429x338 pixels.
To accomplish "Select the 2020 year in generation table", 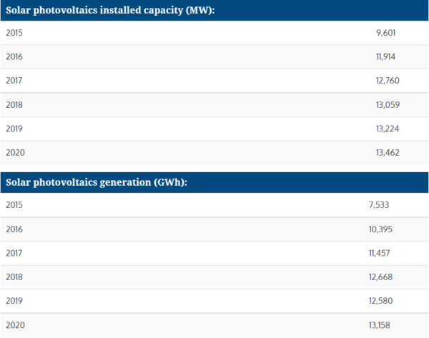I will [x=15, y=325].
